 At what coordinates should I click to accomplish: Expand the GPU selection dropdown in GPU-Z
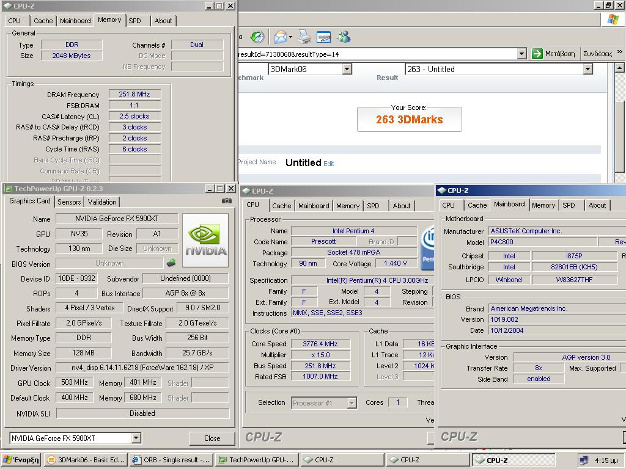click(x=136, y=438)
